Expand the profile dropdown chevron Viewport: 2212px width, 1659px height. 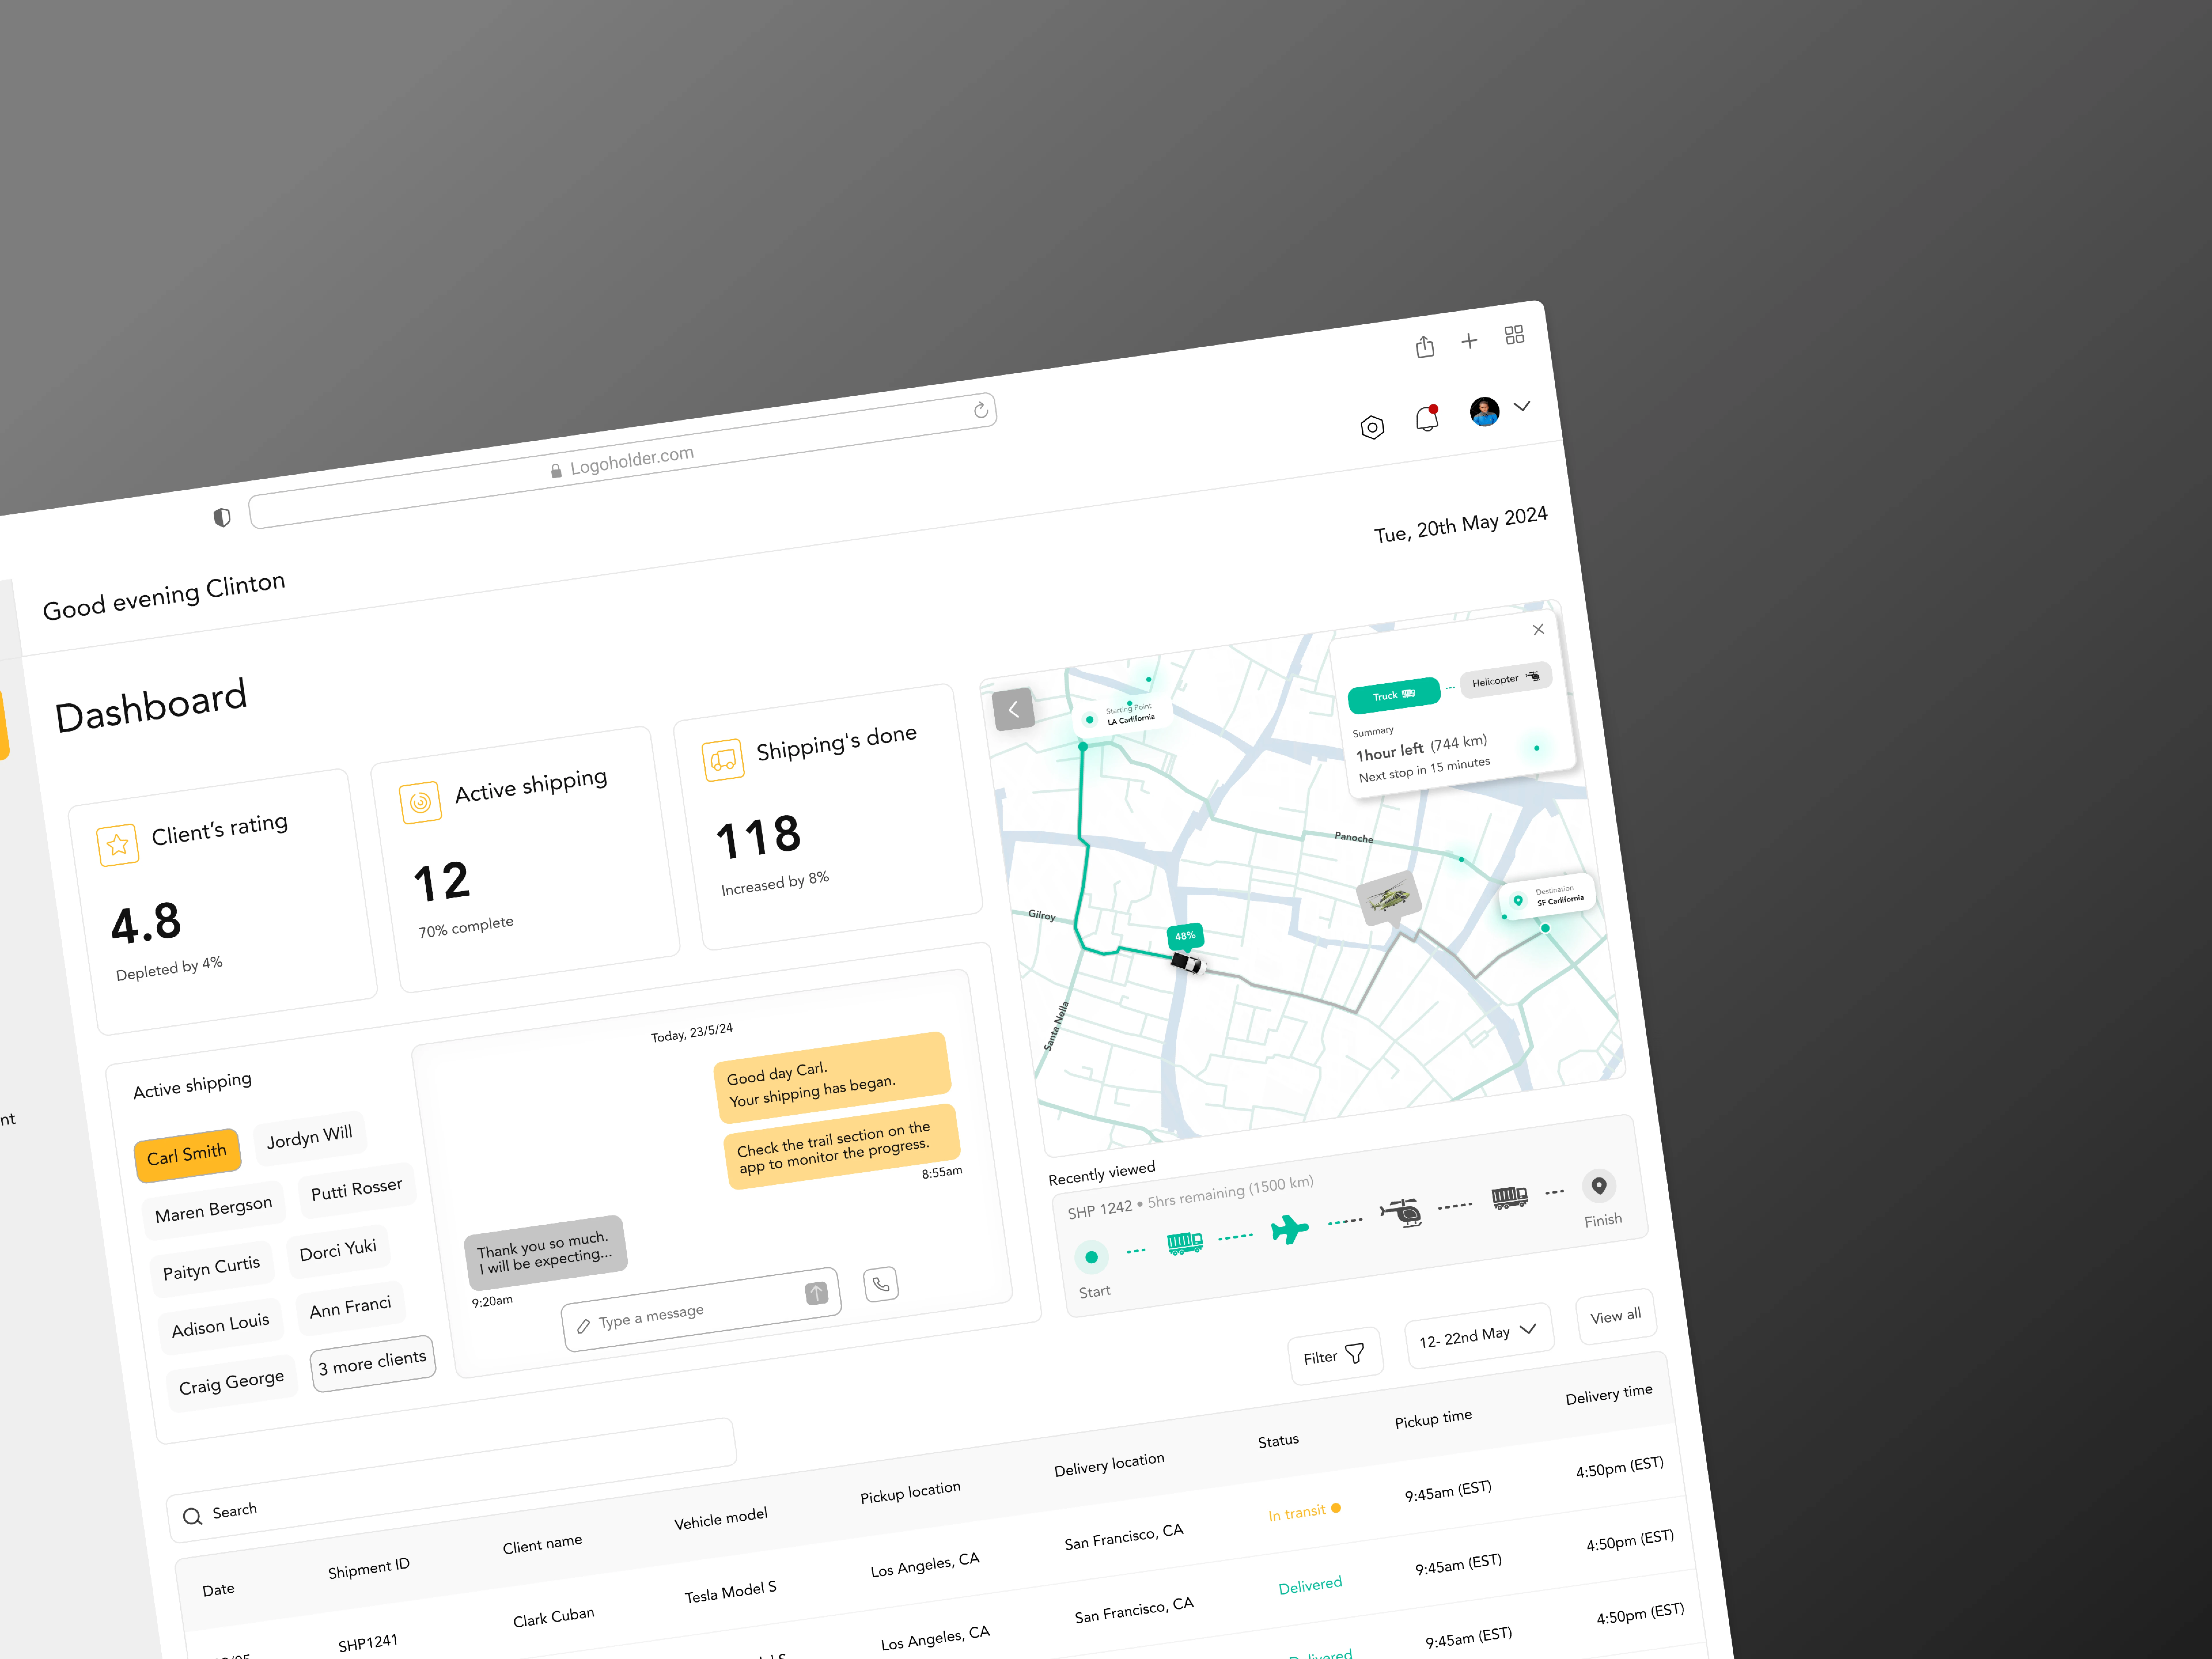[x=1522, y=406]
